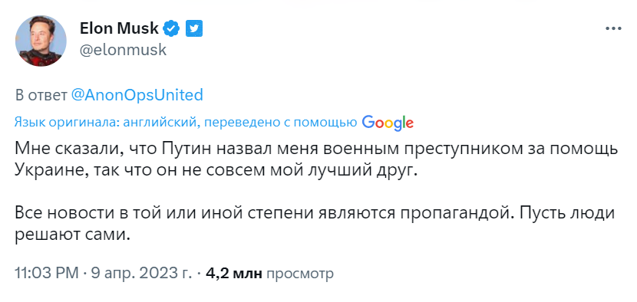637x302 pixels.
Task: Click the '9 апр. 2023 г.' date
Action: click(141, 273)
